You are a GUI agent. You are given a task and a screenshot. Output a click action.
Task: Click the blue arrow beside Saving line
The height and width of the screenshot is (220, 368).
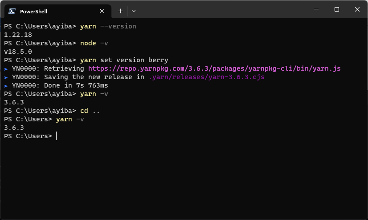[6, 77]
